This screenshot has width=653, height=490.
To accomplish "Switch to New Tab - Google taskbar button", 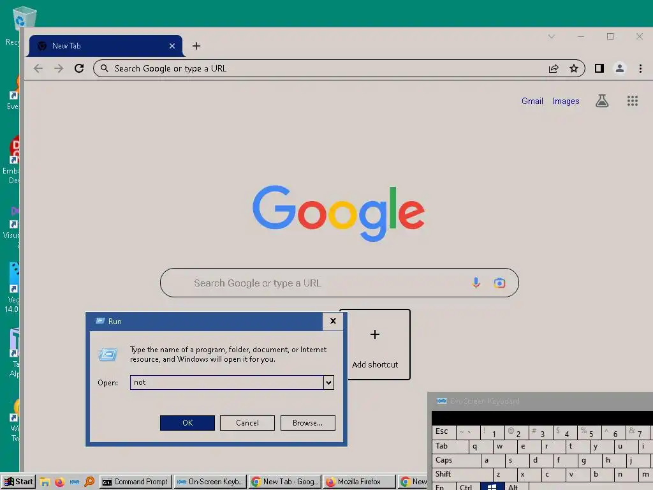I will [286, 482].
